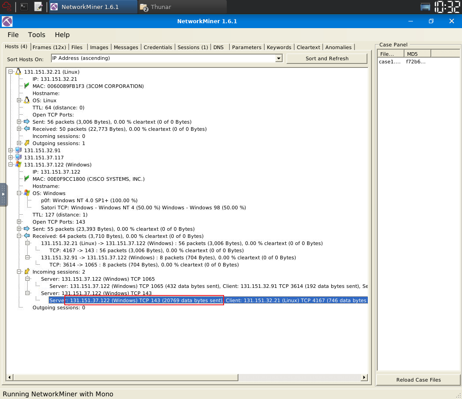Image resolution: width=462 pixels, height=399 pixels.
Task: Click the left edge panel handle arrow
Action: point(3,194)
